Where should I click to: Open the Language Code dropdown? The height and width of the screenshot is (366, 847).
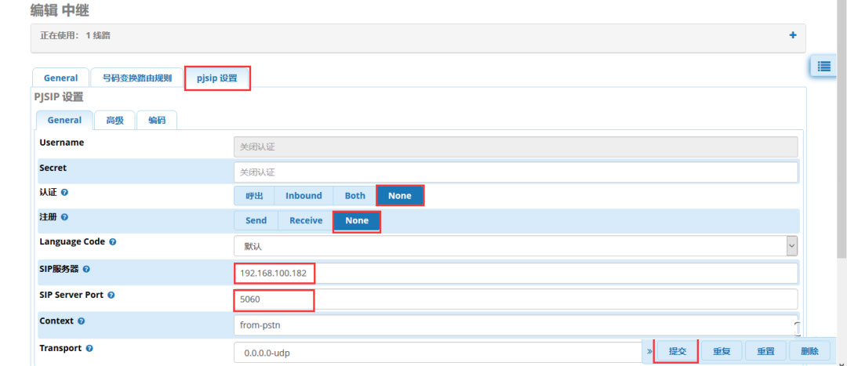pyautogui.click(x=515, y=246)
